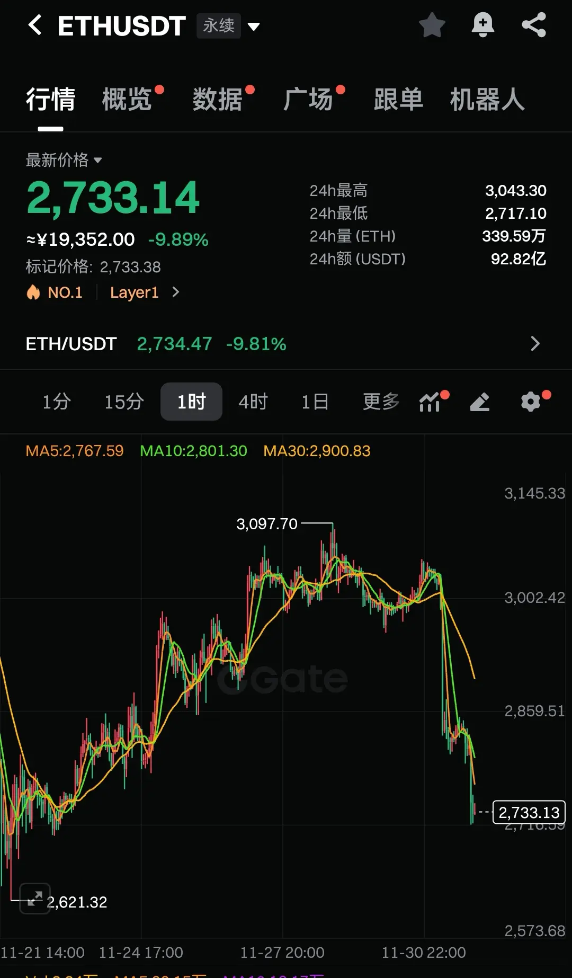Tap the latest price 2,733.14
Screen dimensions: 572x978
tap(113, 198)
